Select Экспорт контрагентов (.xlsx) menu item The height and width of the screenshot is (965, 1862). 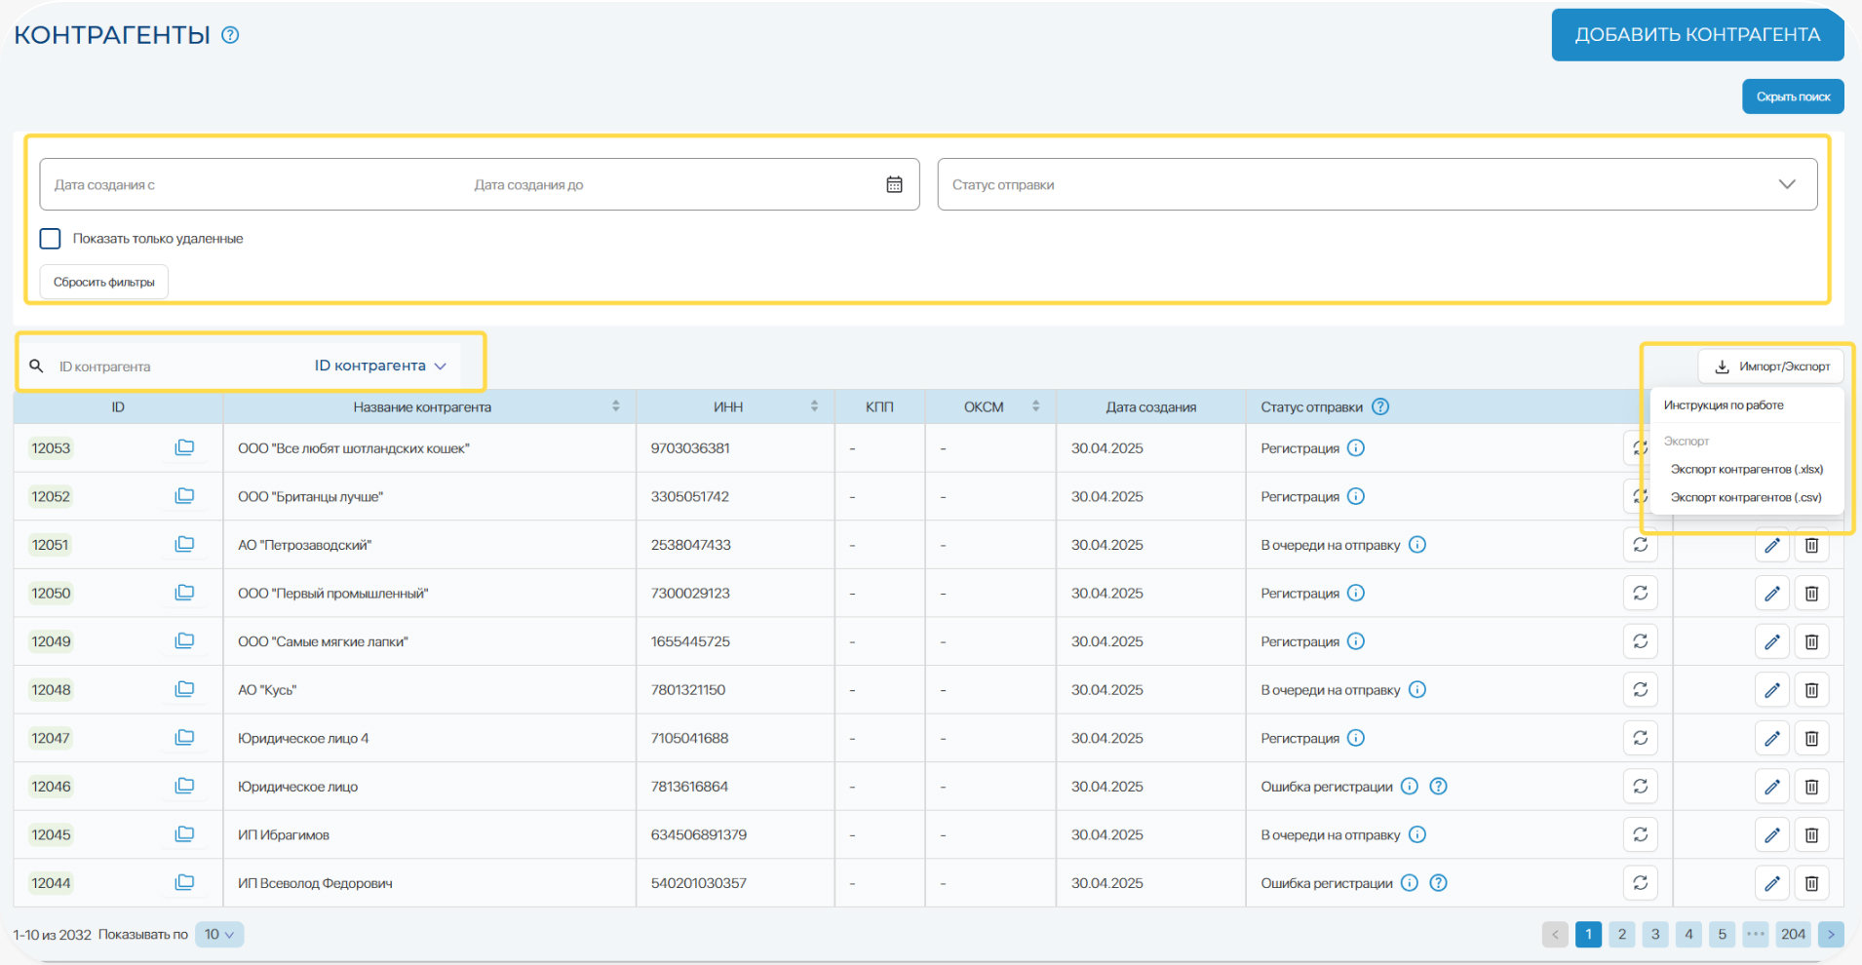1746,469
